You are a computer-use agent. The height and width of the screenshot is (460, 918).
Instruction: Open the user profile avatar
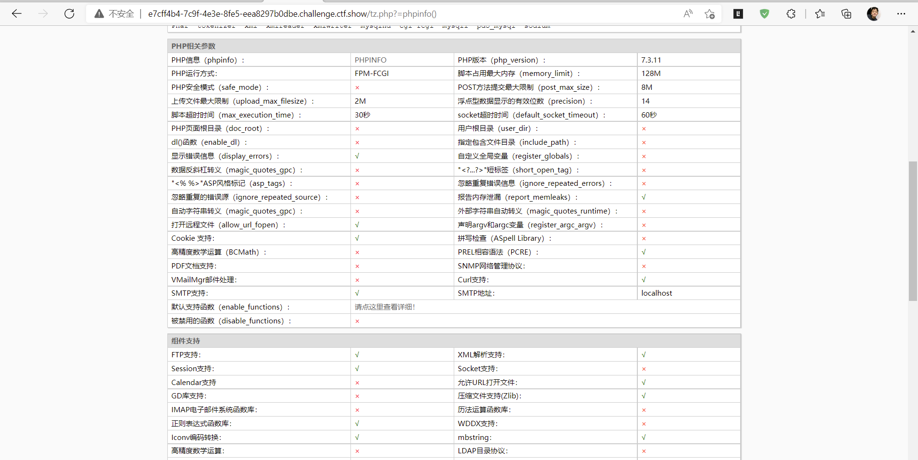(874, 14)
